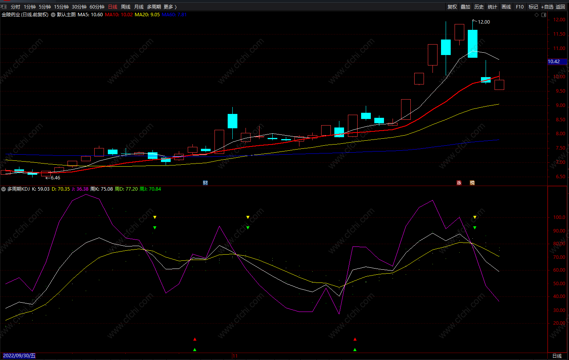
Task: Click the MA10: 10.02 value
Action: [x=119, y=15]
